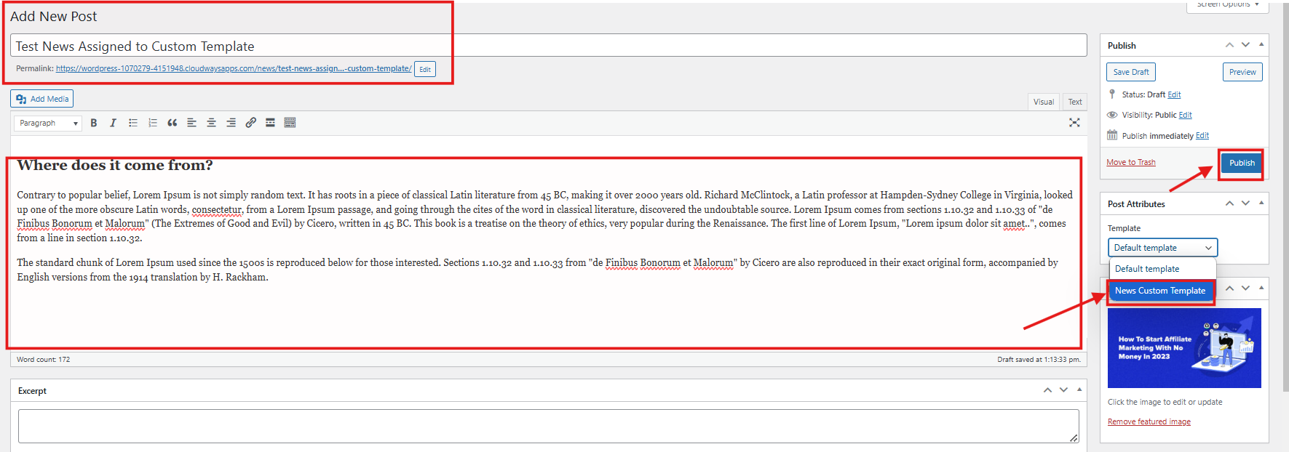Viewport: 1289px width, 452px height.
Task: Apply blockquote formatting
Action: (172, 123)
